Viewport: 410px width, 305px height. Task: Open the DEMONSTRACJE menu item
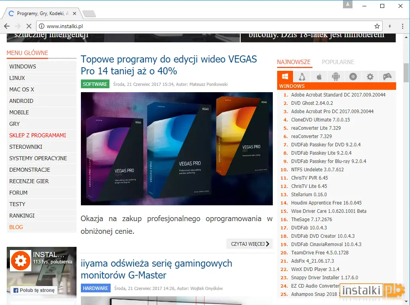click(42, 170)
